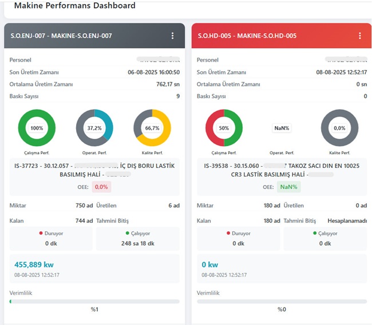
Task: Click the Duruyor box on S.O.ENJ-007 card
Action: point(52,238)
